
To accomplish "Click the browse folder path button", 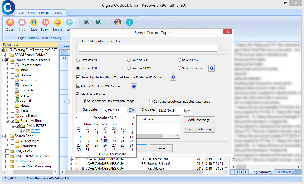I will click(x=223, y=48).
